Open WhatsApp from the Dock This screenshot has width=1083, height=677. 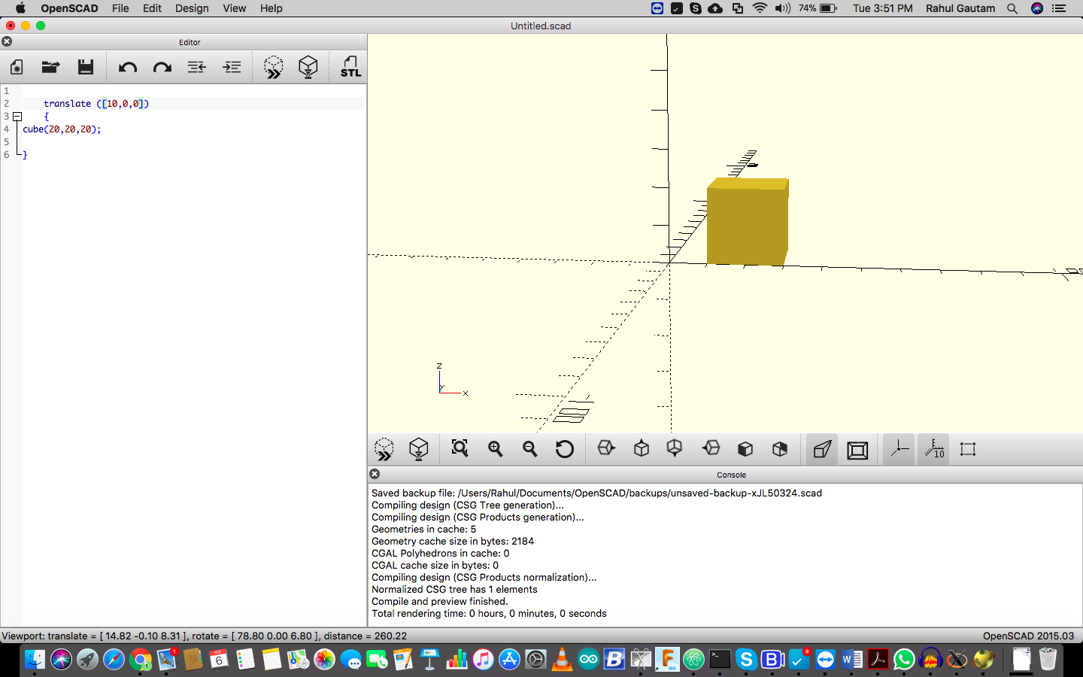click(x=904, y=660)
